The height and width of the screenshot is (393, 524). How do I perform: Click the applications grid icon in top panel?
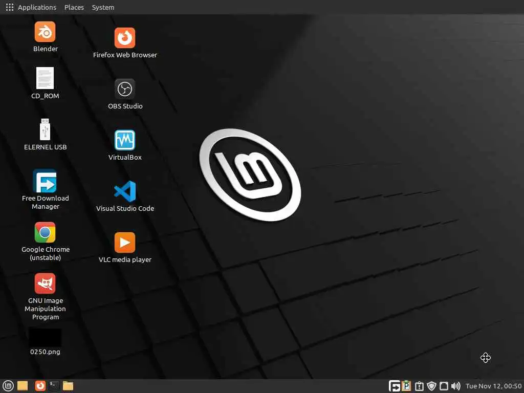coord(10,7)
